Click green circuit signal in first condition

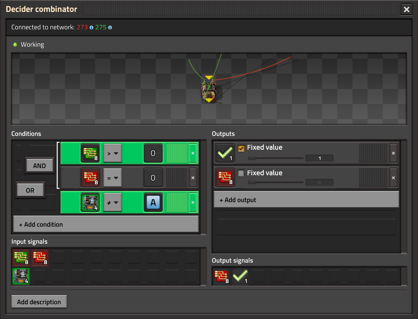(x=90, y=153)
